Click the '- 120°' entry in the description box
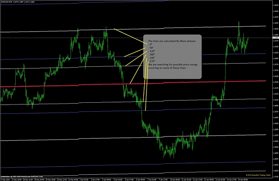Image resolution: width=279 pixels, height=181 pixels. 151,51
